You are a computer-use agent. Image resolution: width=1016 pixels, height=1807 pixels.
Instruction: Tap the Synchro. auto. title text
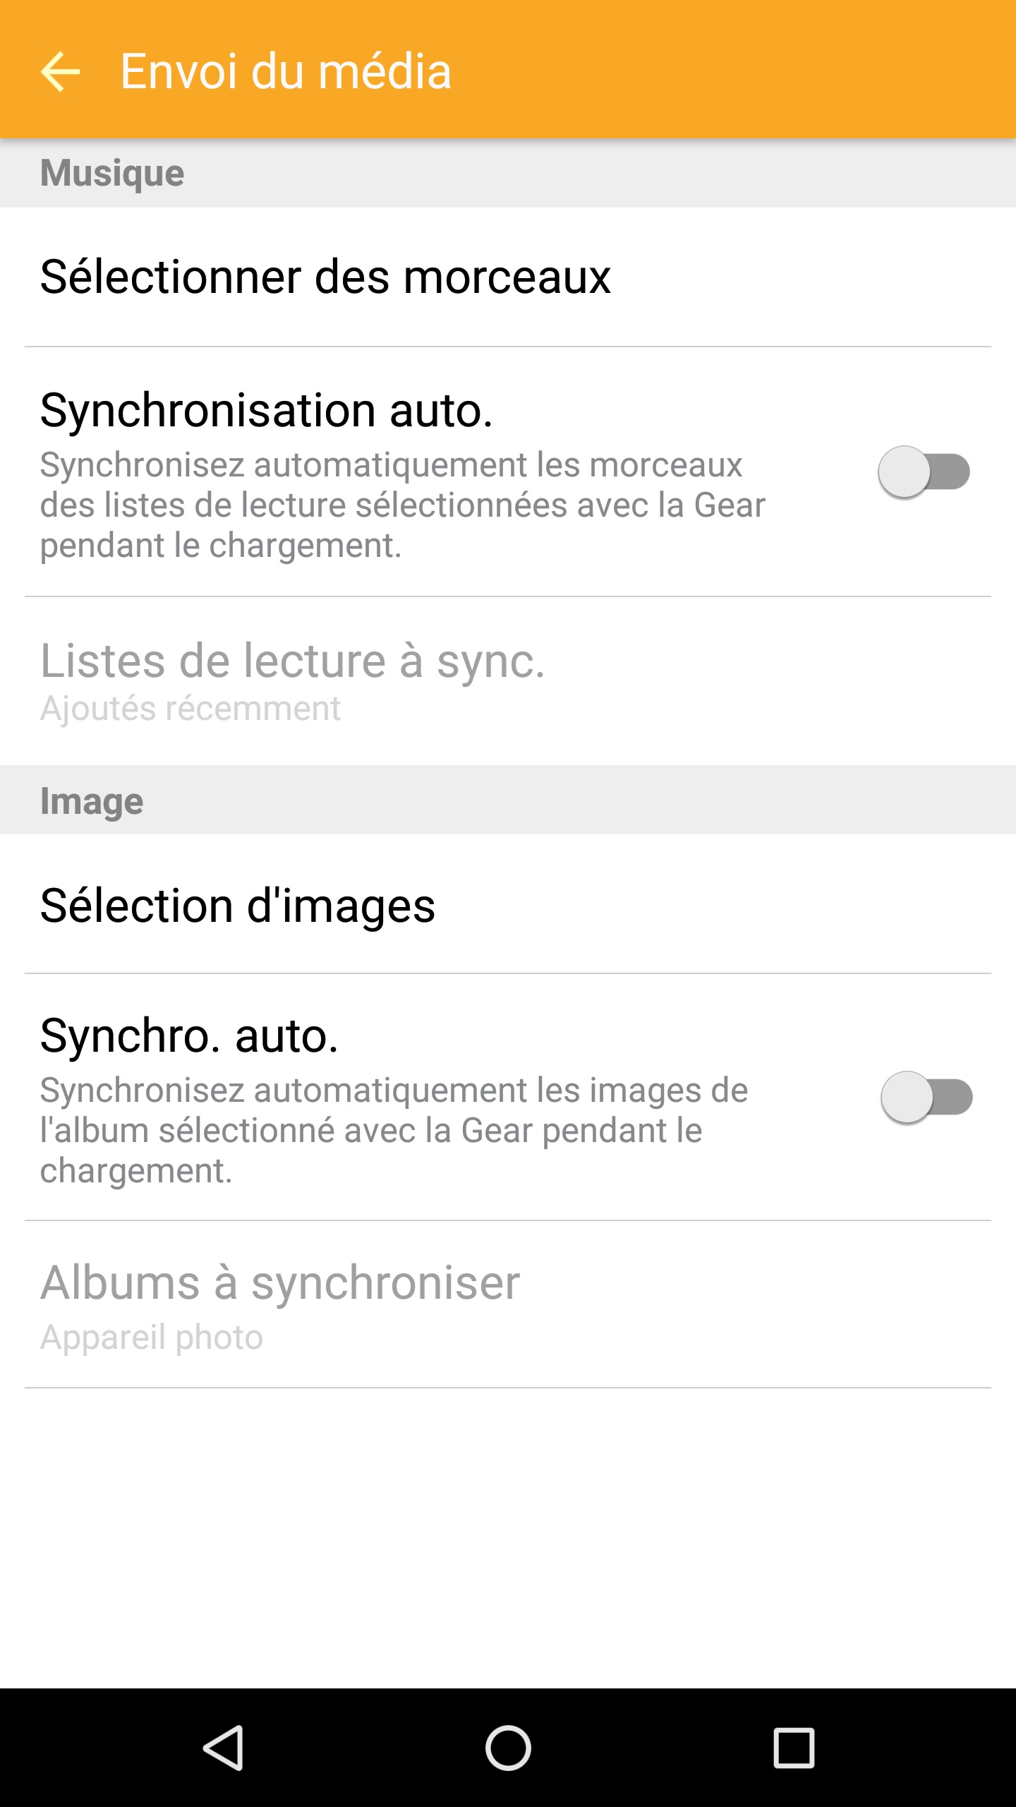click(189, 1035)
